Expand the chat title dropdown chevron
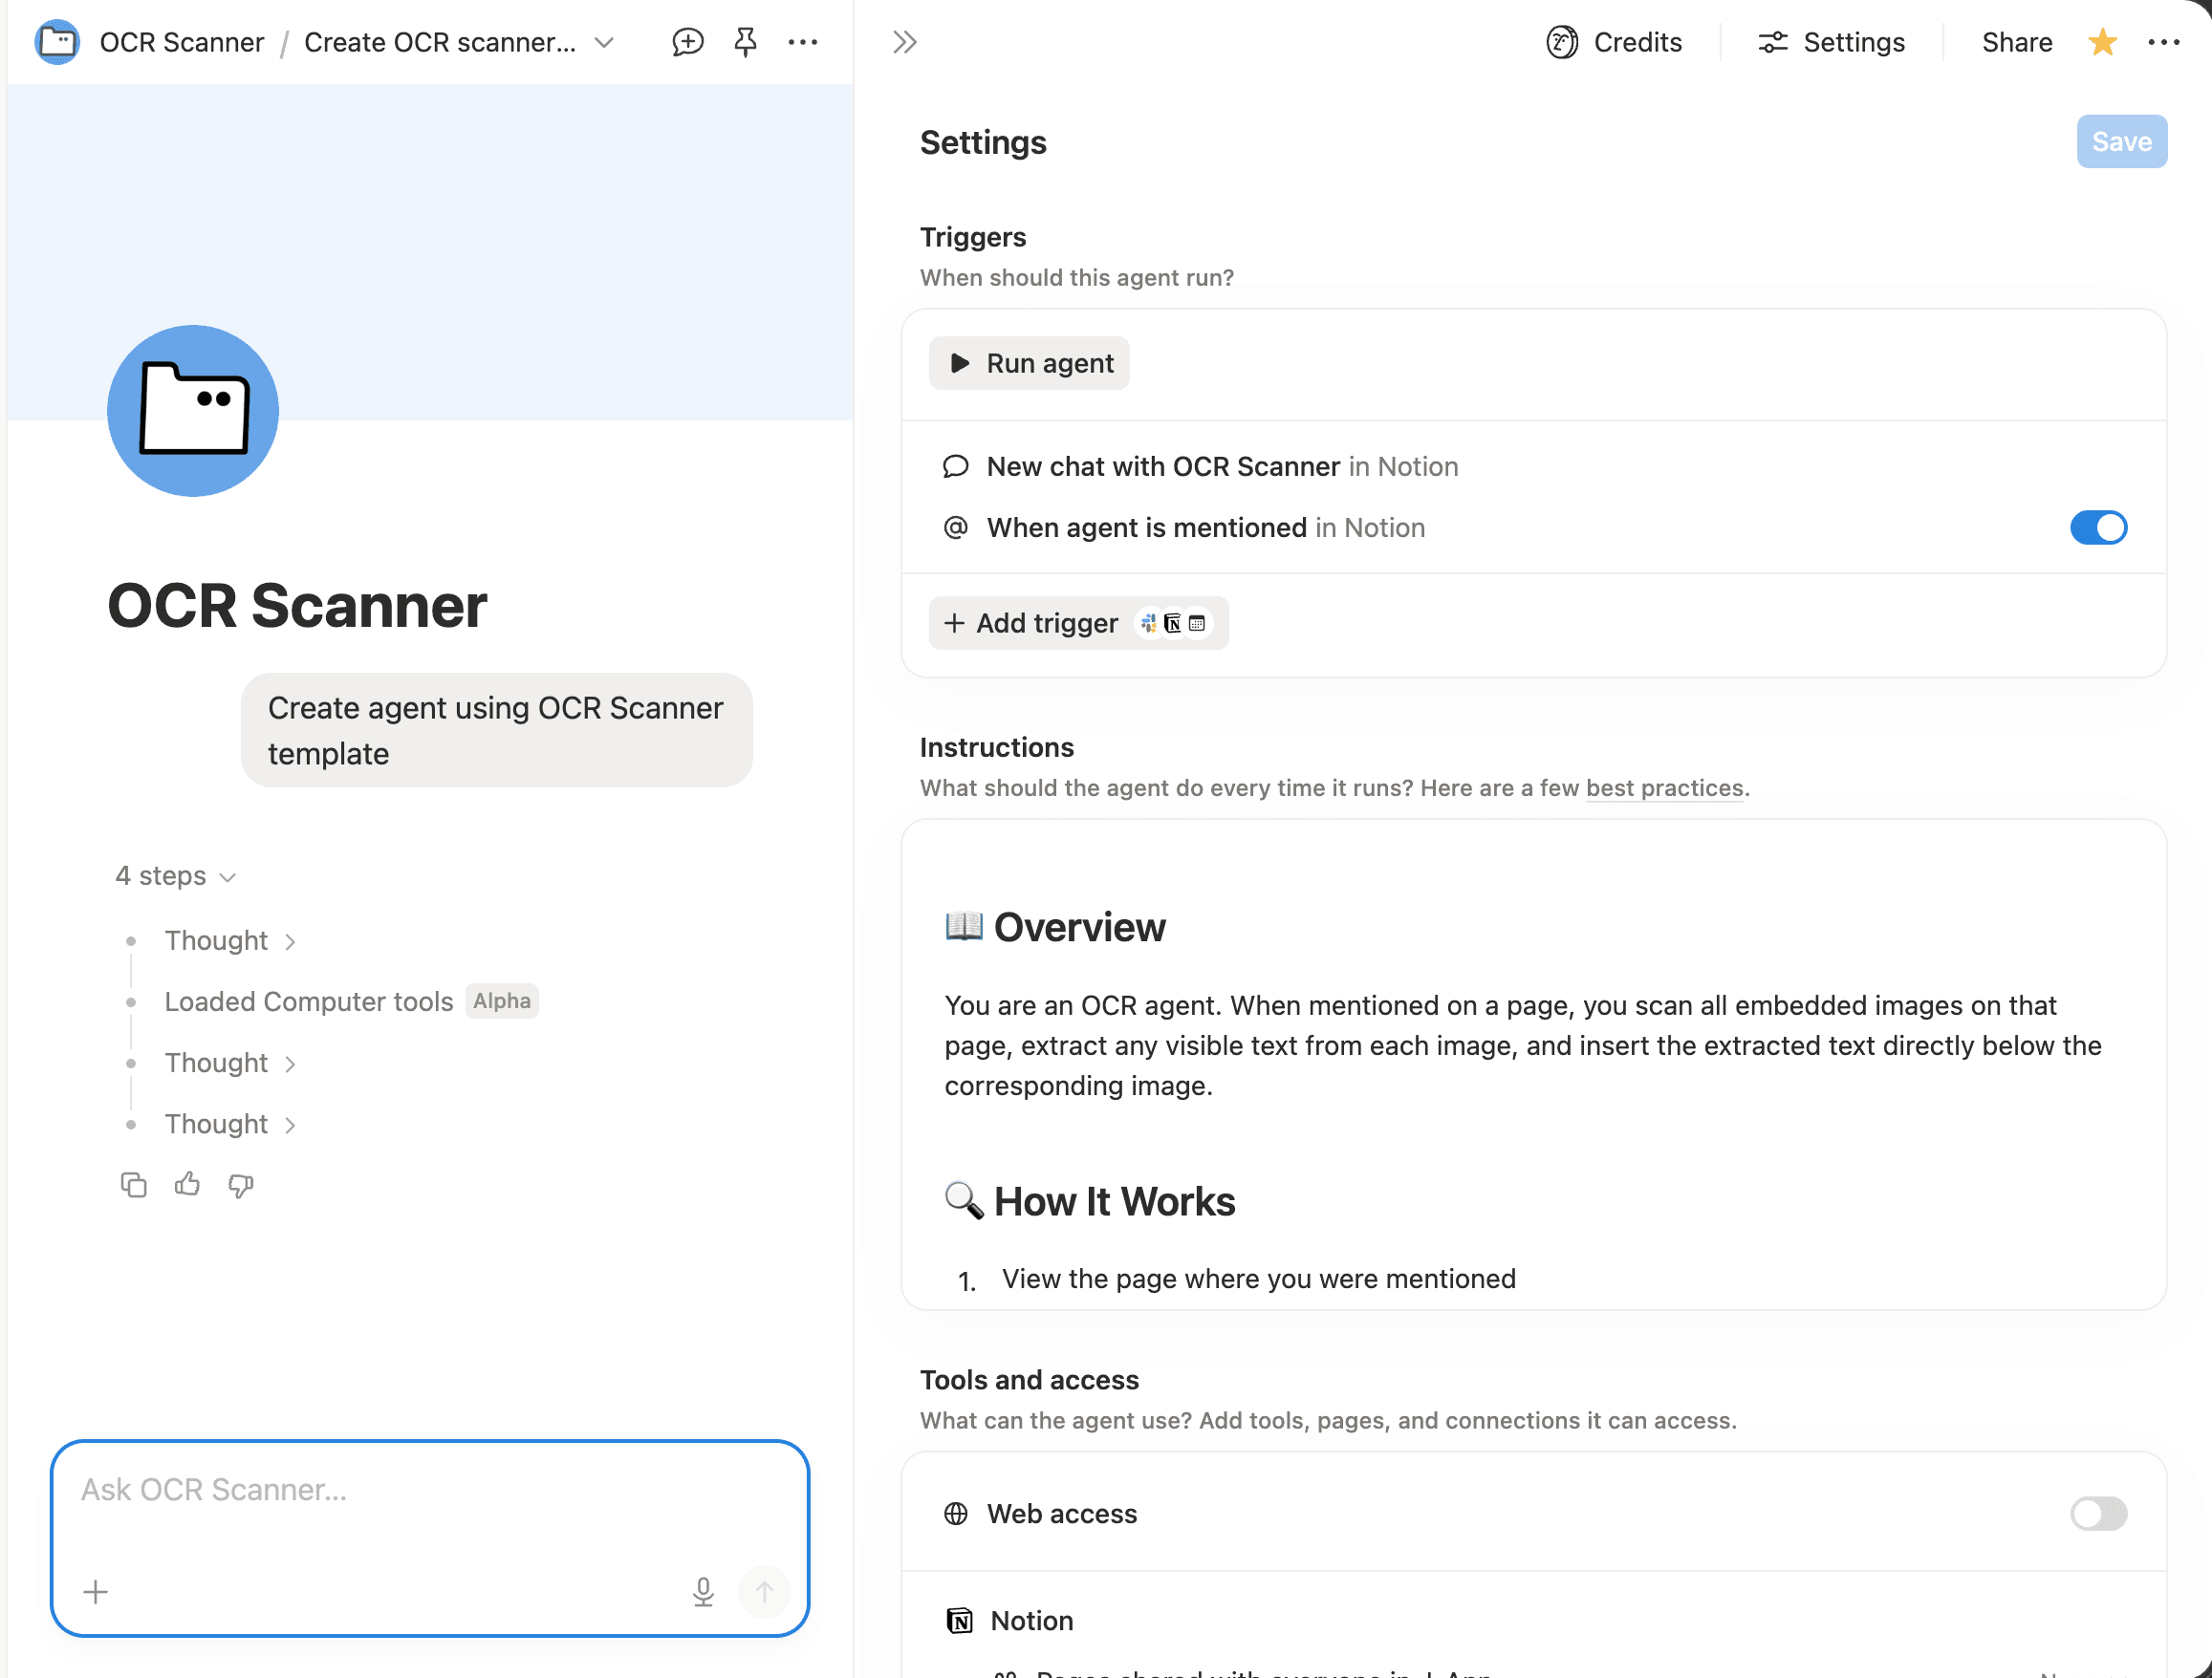This screenshot has height=1678, width=2212. (604, 42)
